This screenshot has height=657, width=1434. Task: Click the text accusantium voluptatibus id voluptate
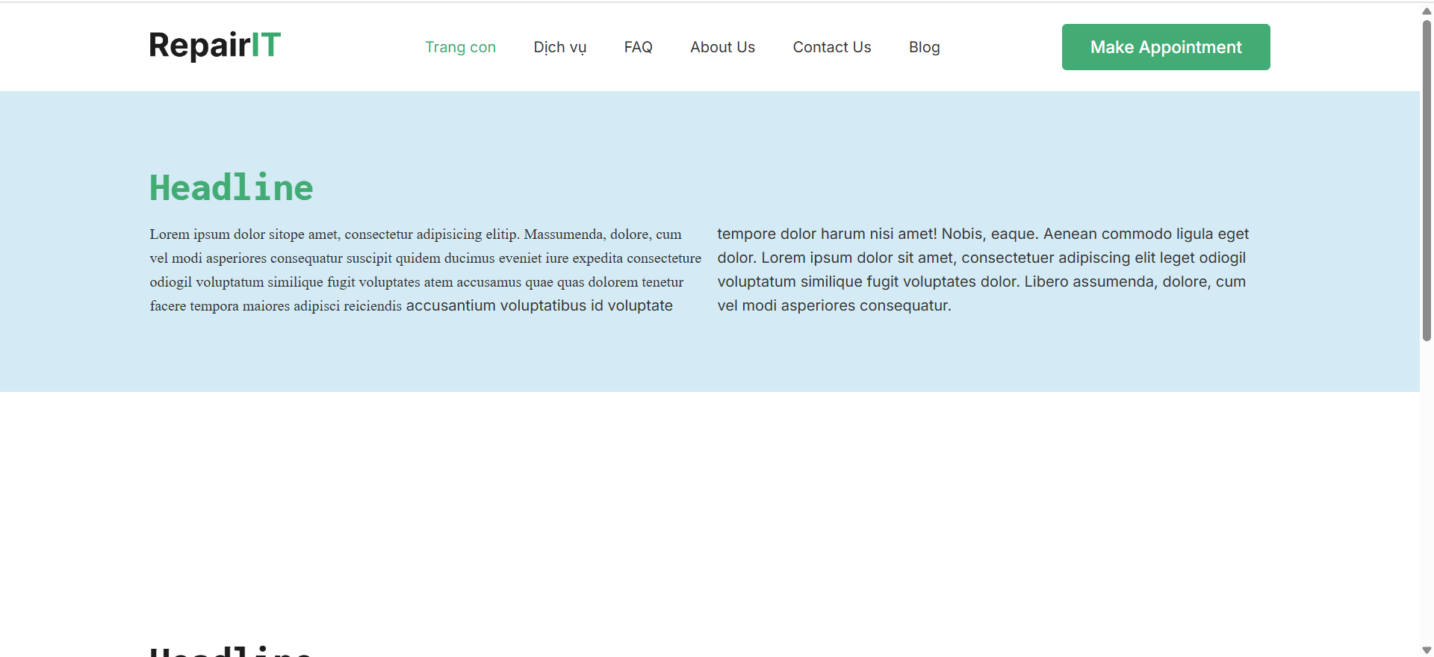click(539, 306)
